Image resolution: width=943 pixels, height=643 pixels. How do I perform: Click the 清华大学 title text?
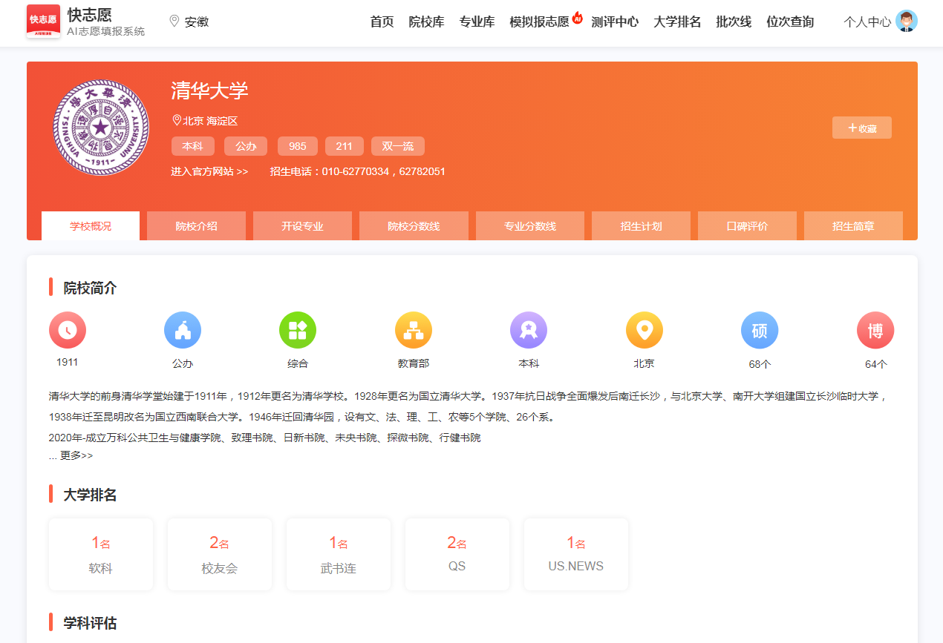tap(209, 90)
